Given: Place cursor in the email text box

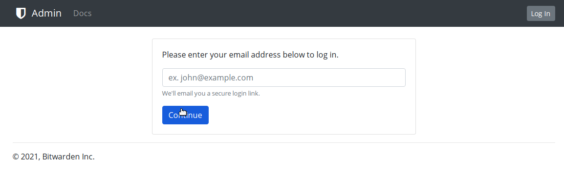Looking at the screenshot, I should pyautogui.click(x=284, y=78).
